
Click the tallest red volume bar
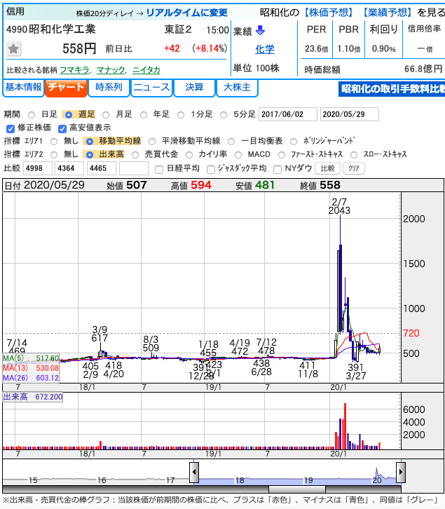coord(345,426)
